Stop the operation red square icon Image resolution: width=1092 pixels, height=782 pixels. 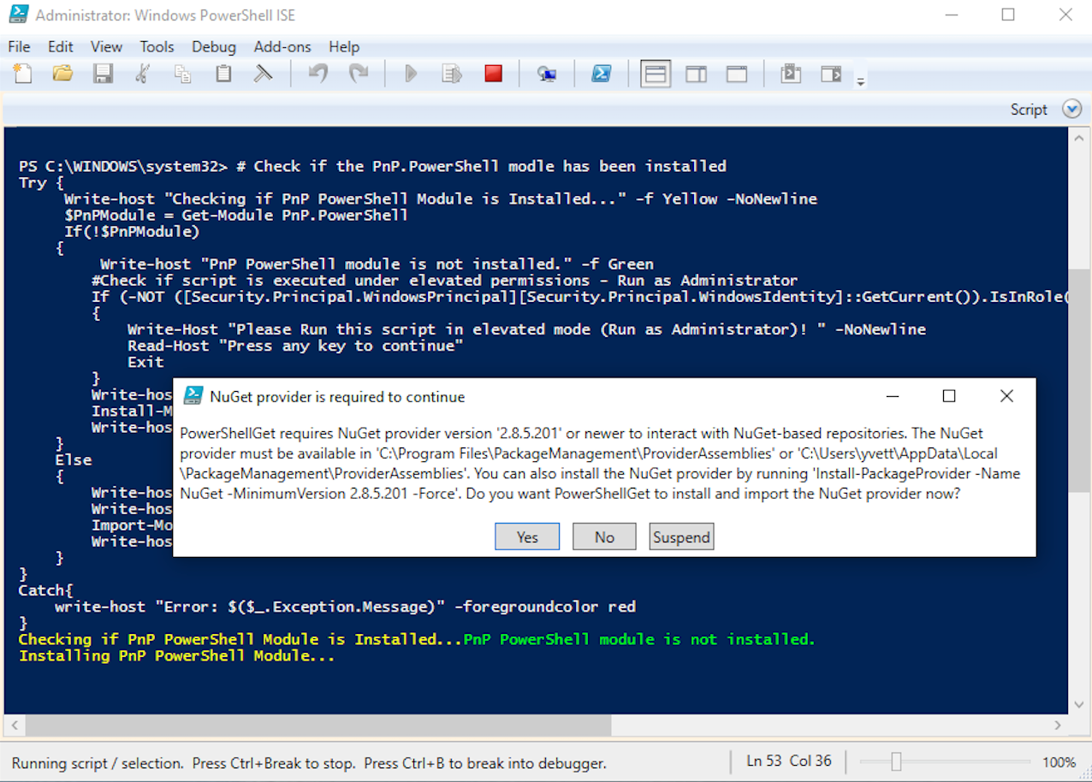pos(493,74)
